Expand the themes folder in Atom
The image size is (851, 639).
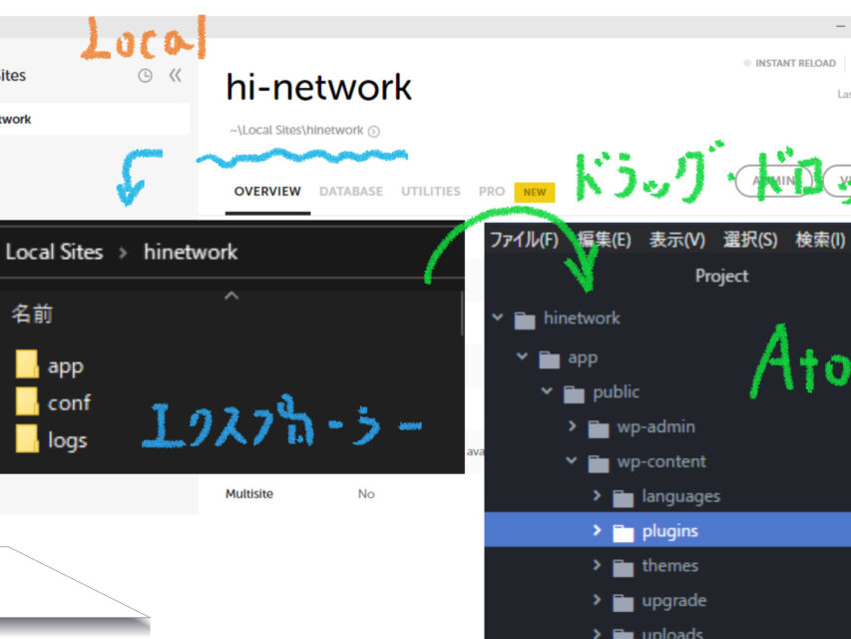pyautogui.click(x=597, y=565)
